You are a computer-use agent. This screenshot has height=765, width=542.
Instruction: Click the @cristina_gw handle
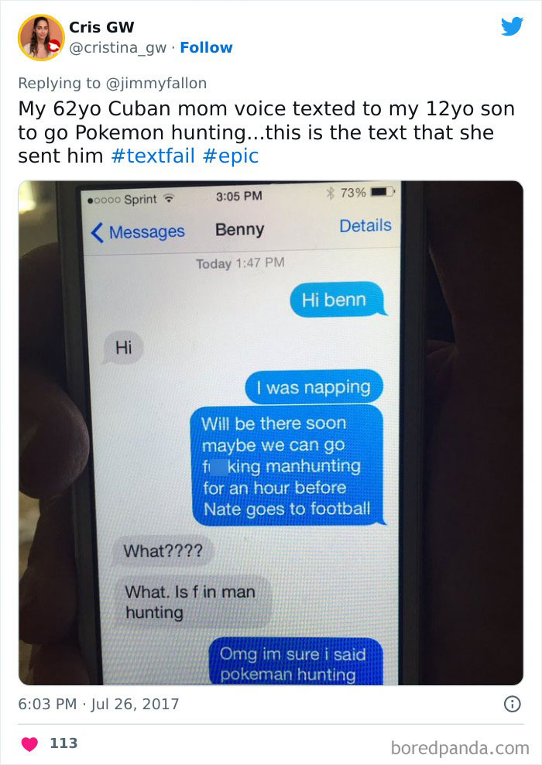click(x=118, y=48)
